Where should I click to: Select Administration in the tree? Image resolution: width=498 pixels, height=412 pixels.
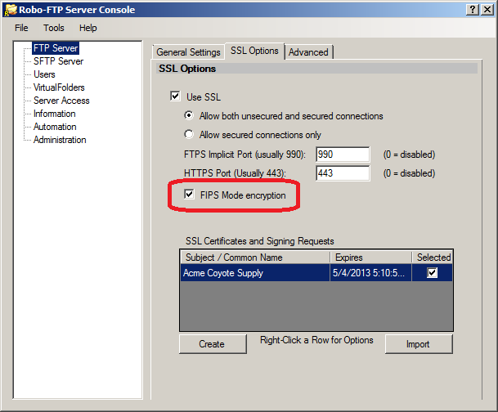point(60,140)
